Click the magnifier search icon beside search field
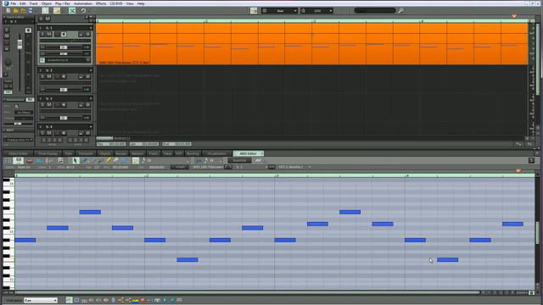This screenshot has height=305, width=543. [x=400, y=11]
